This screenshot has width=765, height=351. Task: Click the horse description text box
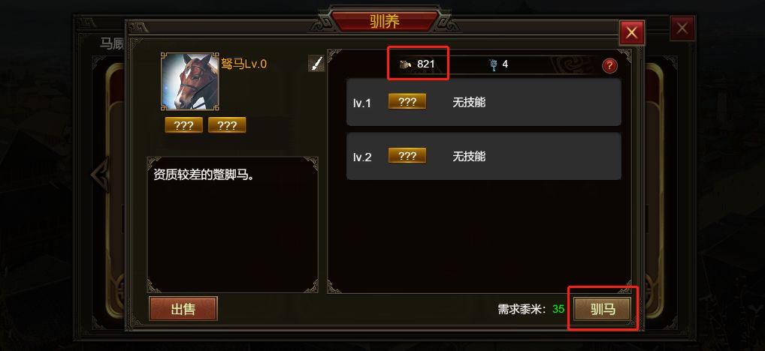pyautogui.click(x=233, y=225)
